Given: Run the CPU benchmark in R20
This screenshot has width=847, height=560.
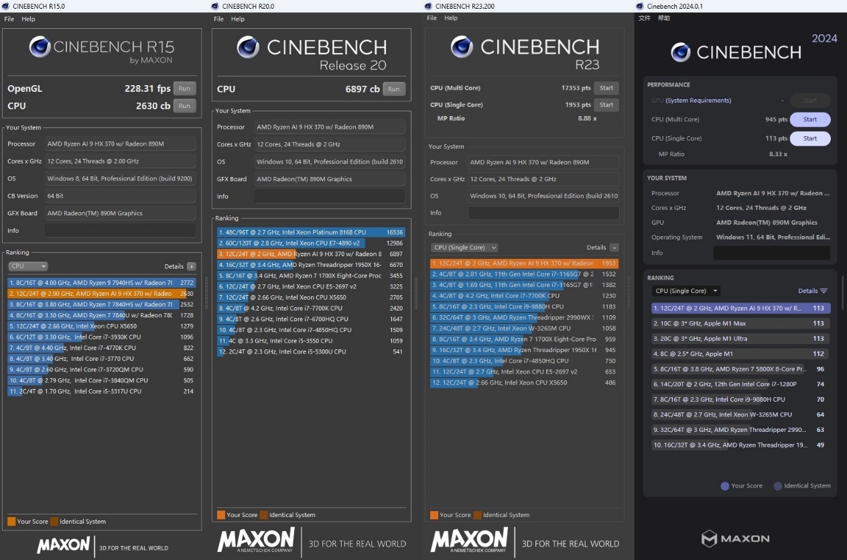Looking at the screenshot, I should (x=394, y=89).
